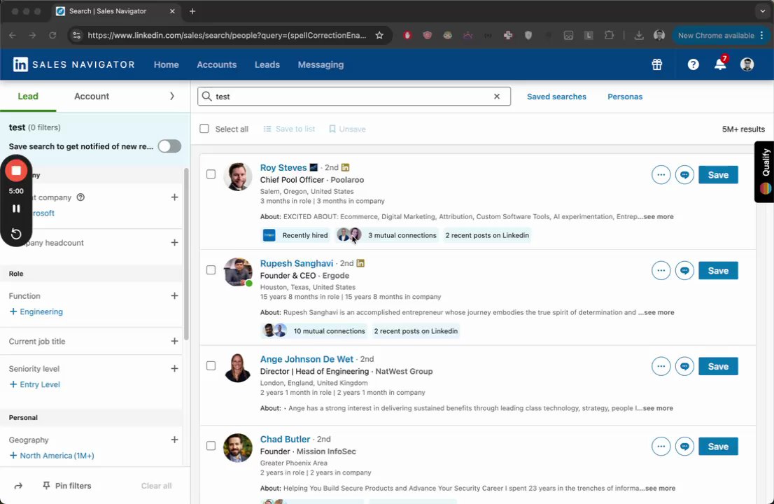Expand the Seniority level filter
Image resolution: width=774 pixels, height=504 pixels.
click(x=174, y=368)
